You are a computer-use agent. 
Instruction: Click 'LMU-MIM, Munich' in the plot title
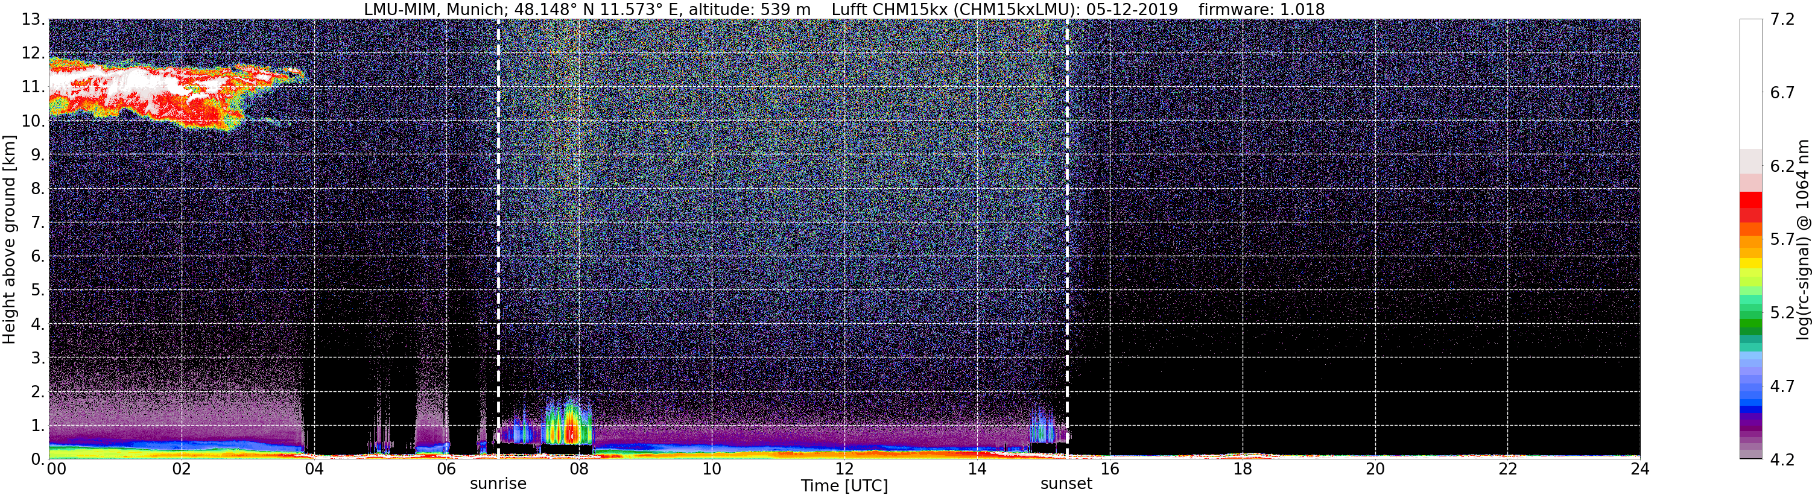click(434, 9)
